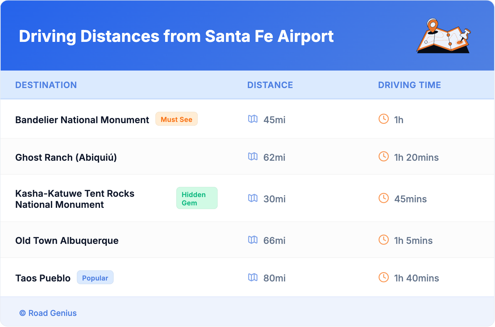Select the map icon beside Ghost Ranch's 62mi
The width and height of the screenshot is (495, 327).
click(253, 157)
